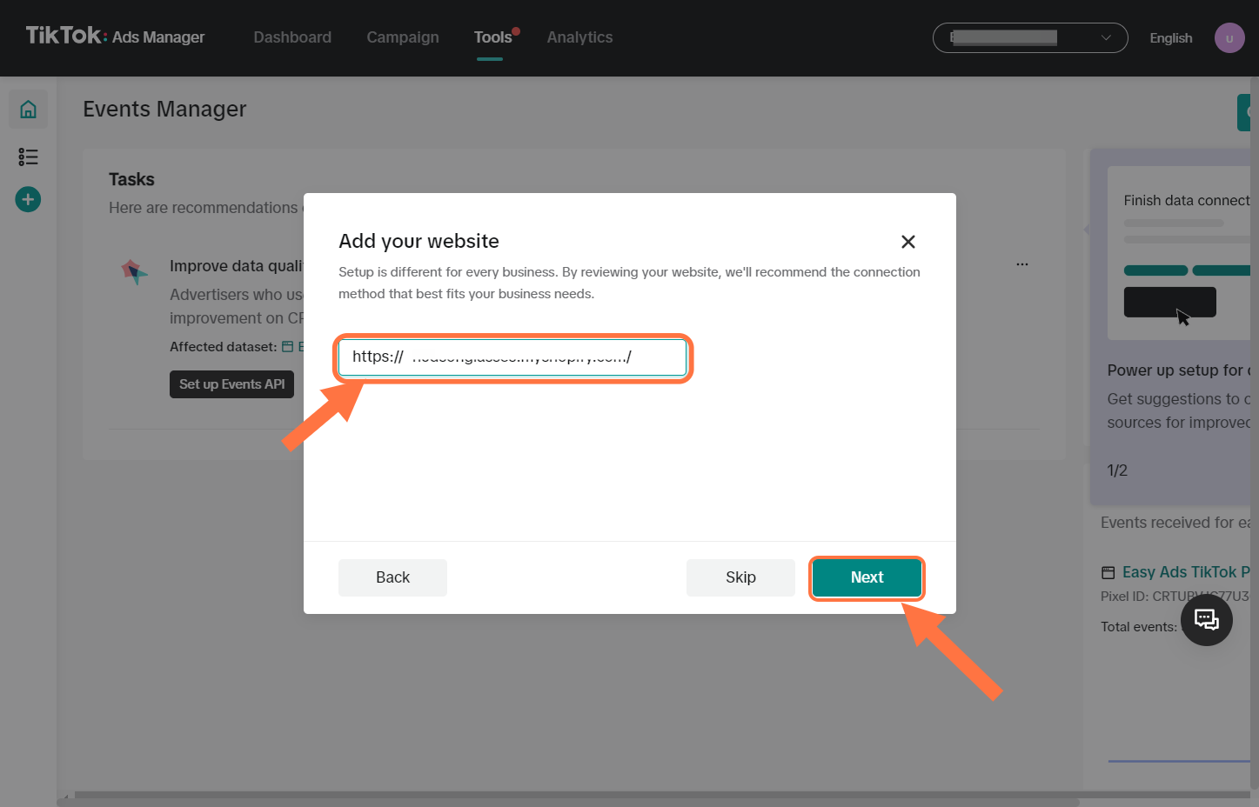Open the Events list icon in the sidebar
1259x807 pixels.
(x=28, y=157)
